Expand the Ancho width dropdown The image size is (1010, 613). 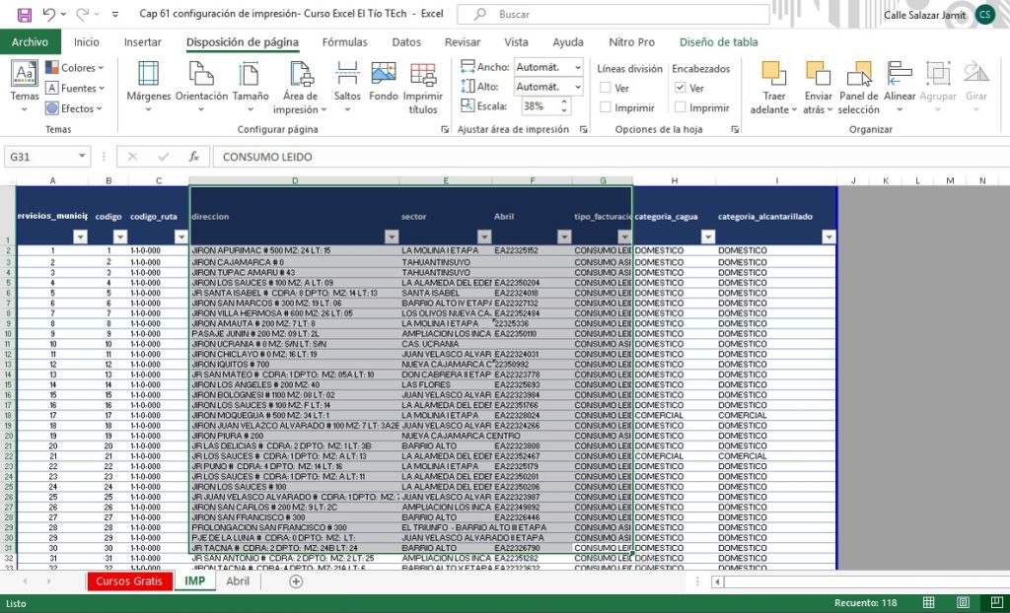click(579, 67)
